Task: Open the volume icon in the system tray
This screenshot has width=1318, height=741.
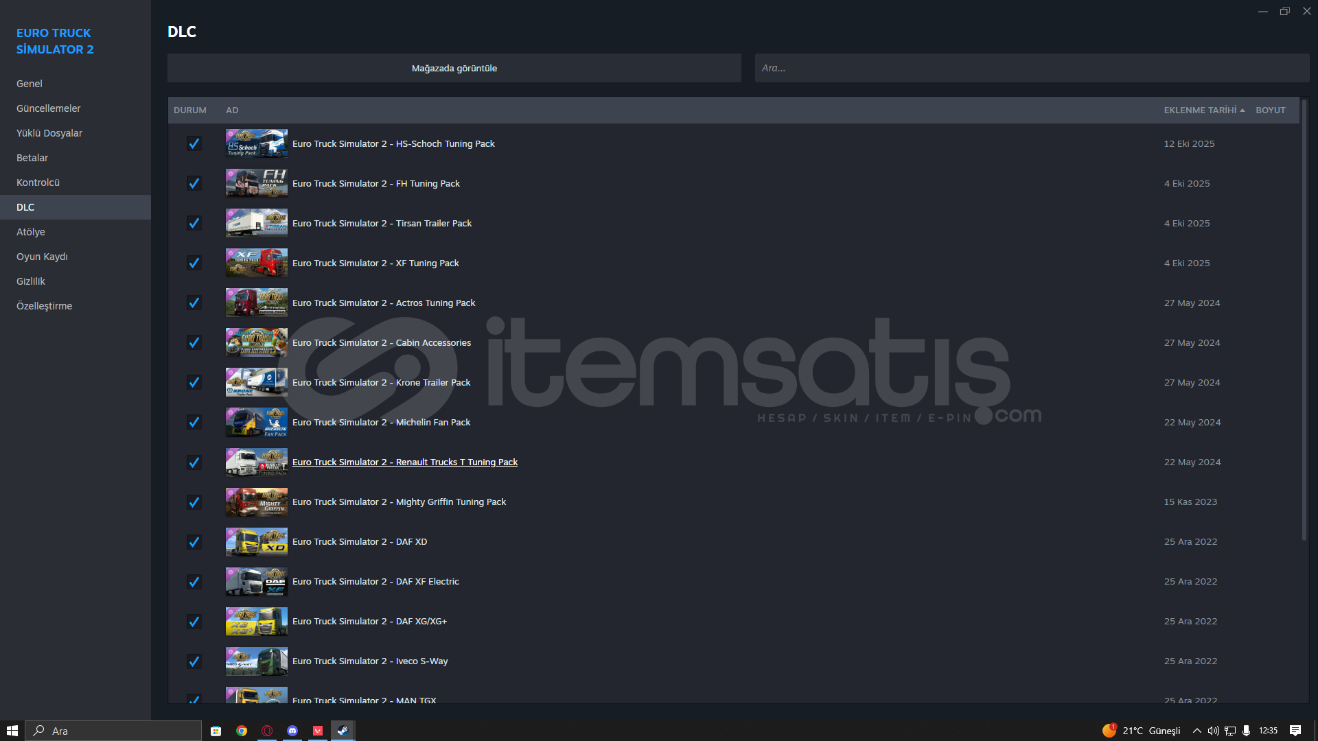Action: (1213, 731)
